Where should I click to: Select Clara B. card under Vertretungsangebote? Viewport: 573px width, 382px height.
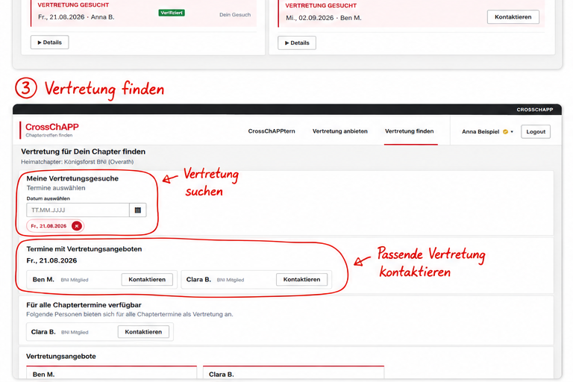[293, 372]
